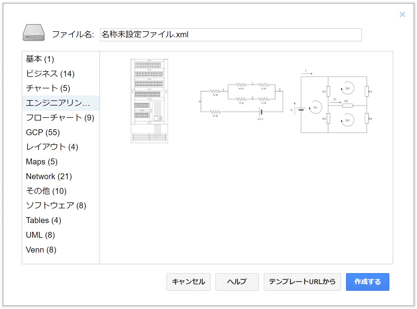Open the Tables (4) category
The width and height of the screenshot is (417, 309).
[x=61, y=220]
